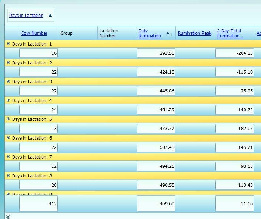Sort by Rumination Peak column
The width and height of the screenshot is (261, 219).
click(x=195, y=33)
